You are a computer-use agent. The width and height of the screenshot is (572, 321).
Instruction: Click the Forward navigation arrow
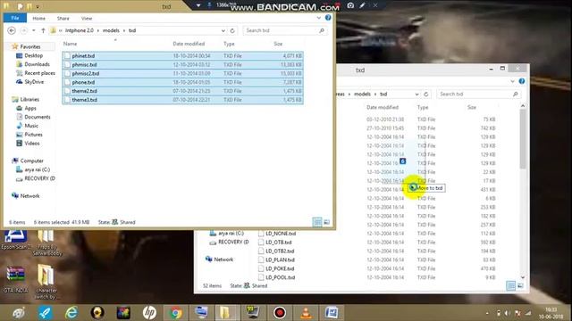click(24, 30)
